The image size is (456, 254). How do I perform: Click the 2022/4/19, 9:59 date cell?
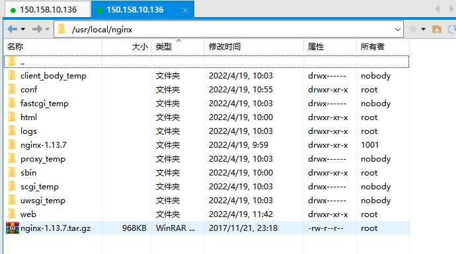[239, 145]
